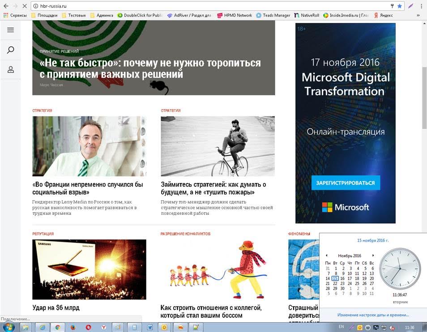Open the «Займитесь стратегией» article headline
427x332 pixels.
pos(213,188)
